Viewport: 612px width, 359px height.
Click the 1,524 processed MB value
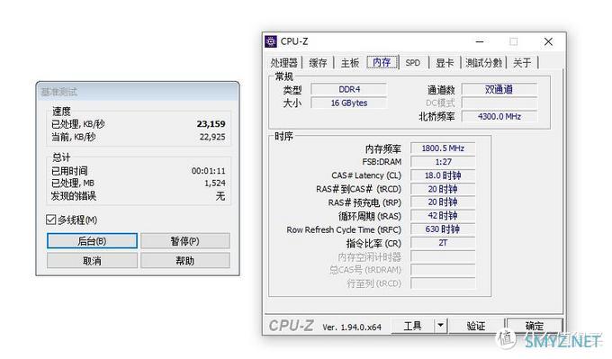[x=215, y=183]
